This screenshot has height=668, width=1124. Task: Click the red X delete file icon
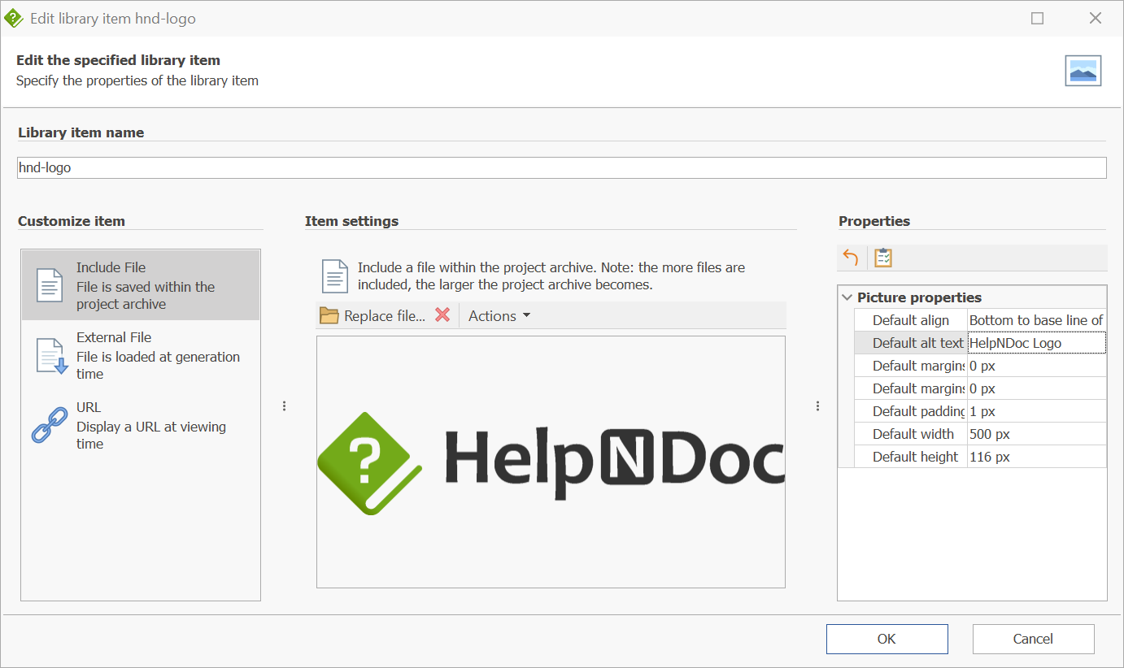click(442, 315)
